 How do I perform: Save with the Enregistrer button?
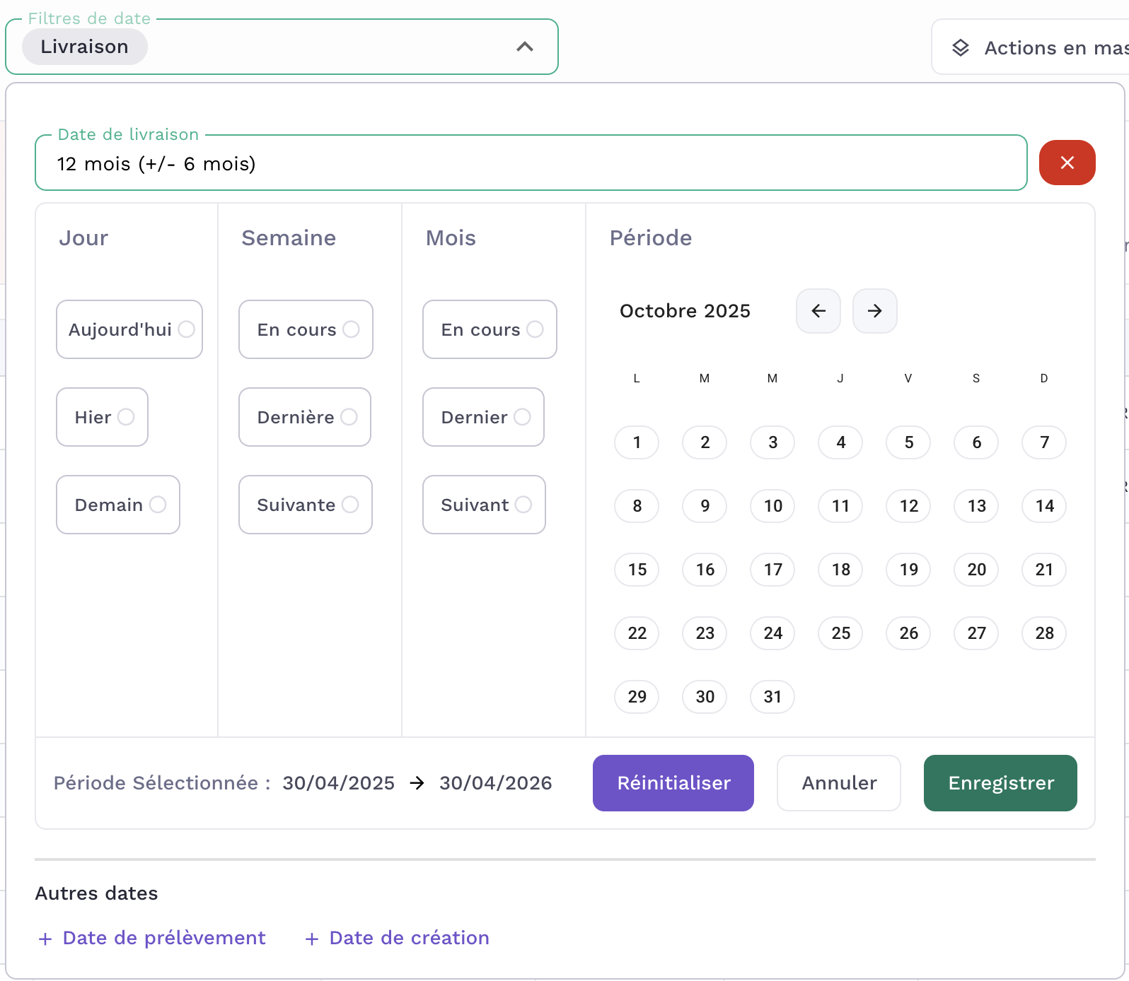click(x=1000, y=783)
